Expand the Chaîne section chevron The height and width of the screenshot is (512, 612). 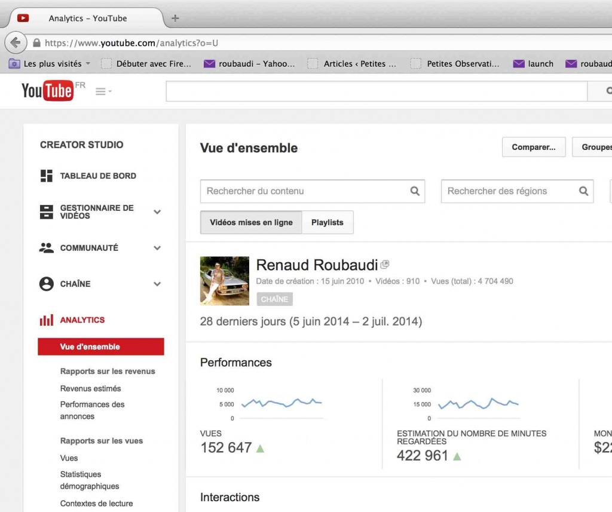[157, 284]
